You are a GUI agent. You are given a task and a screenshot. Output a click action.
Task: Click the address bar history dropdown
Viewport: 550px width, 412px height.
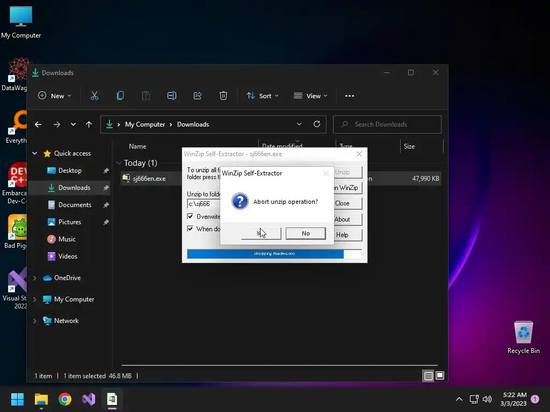pyautogui.click(x=299, y=124)
